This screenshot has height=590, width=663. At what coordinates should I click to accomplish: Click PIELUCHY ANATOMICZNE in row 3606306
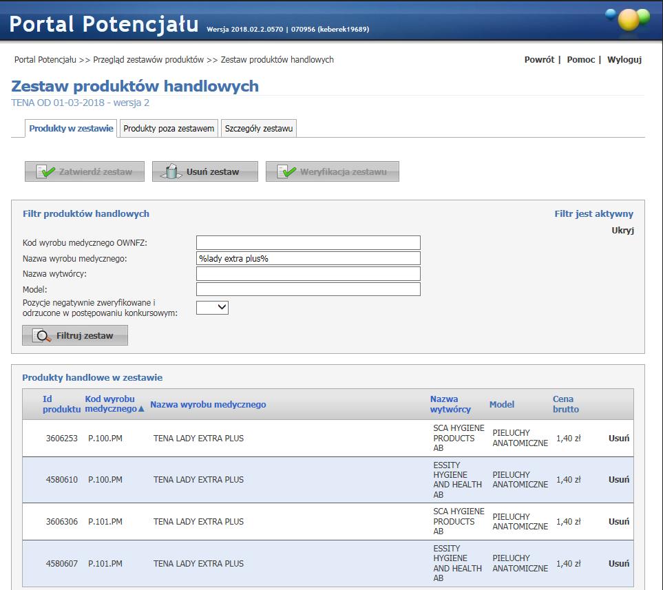(520, 521)
